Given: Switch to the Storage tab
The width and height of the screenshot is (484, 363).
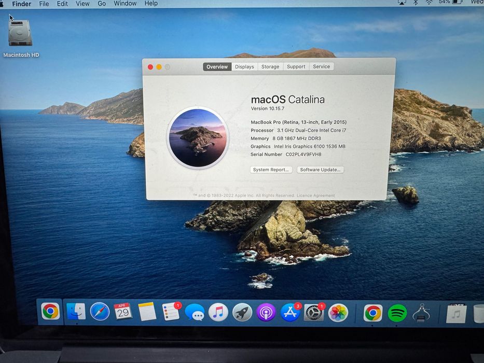Looking at the screenshot, I should coord(270,66).
